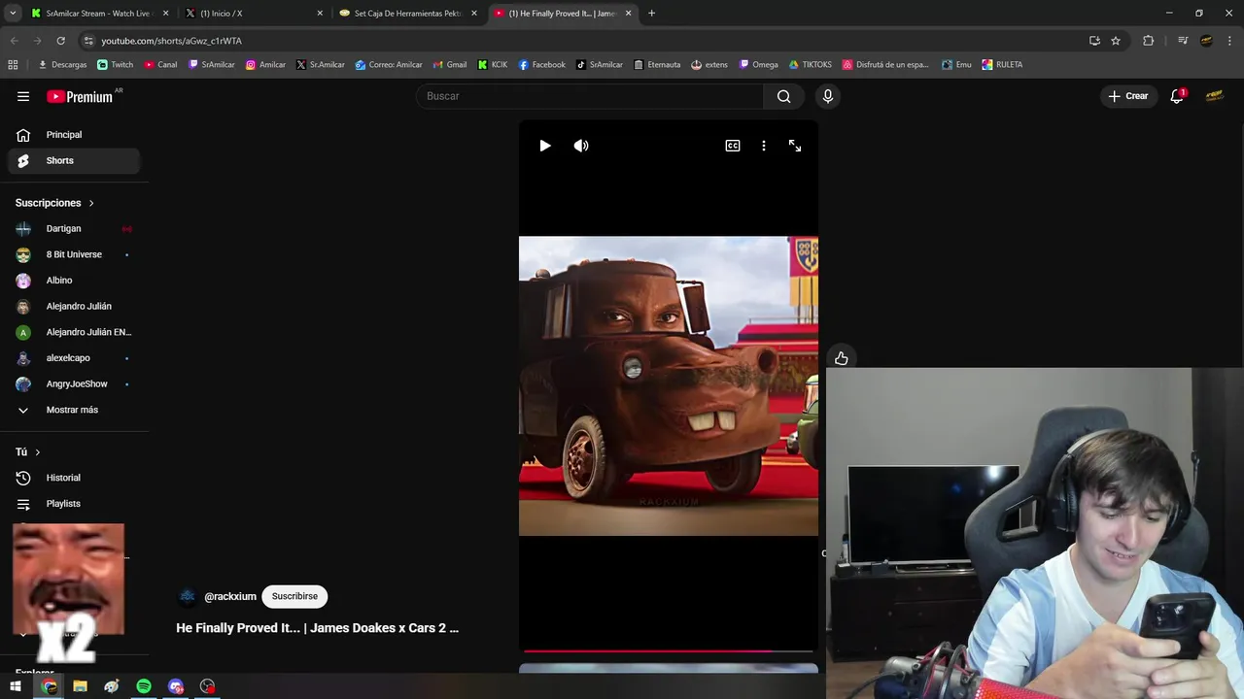
Task: Open the KCIK bookmark
Action: (493, 65)
